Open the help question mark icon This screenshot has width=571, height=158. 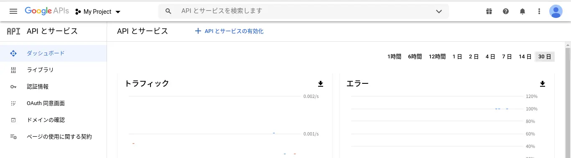tap(506, 11)
